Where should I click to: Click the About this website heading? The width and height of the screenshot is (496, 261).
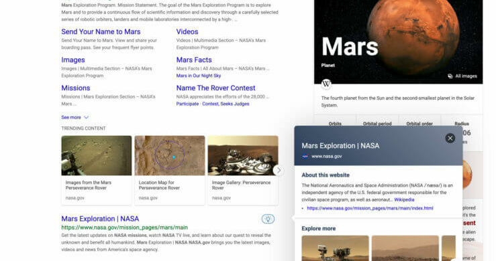pos(326,175)
